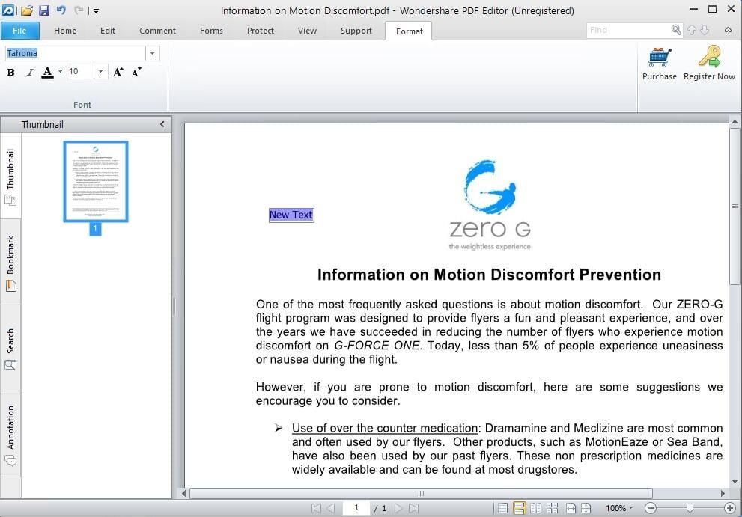This screenshot has height=517, width=742.
Task: Click the Tahoma font name field
Action: pyautogui.click(x=75, y=53)
